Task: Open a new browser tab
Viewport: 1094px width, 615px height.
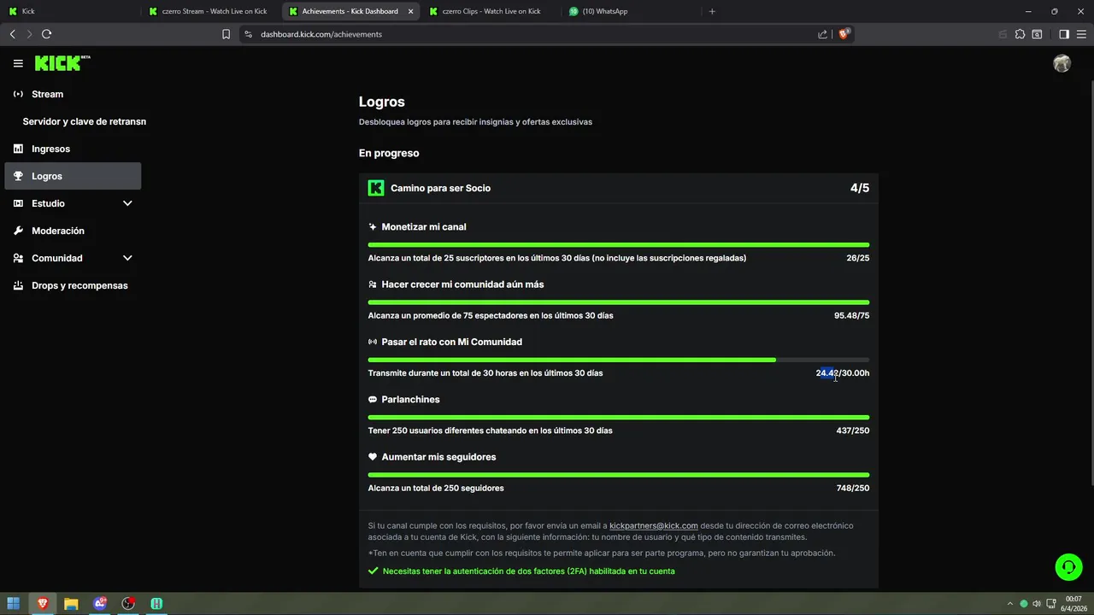Action: 712,11
